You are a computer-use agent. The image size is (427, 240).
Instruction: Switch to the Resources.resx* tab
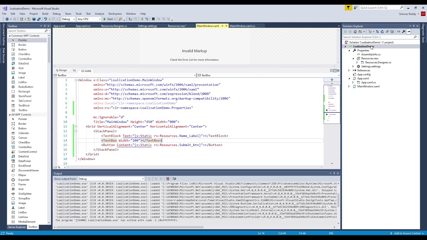click(177, 26)
